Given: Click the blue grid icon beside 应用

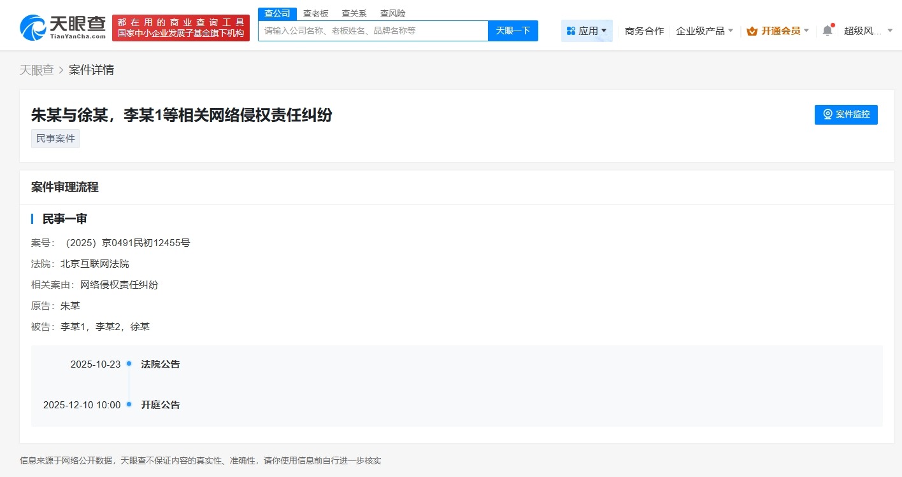Looking at the screenshot, I should 571,30.
